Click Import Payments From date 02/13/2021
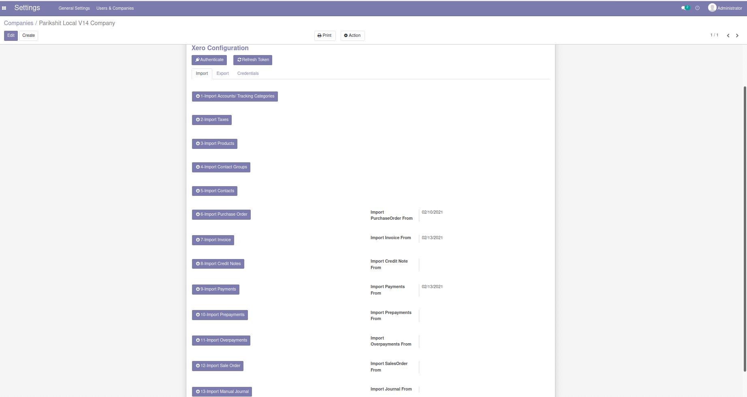This screenshot has height=397, width=747. point(432,287)
